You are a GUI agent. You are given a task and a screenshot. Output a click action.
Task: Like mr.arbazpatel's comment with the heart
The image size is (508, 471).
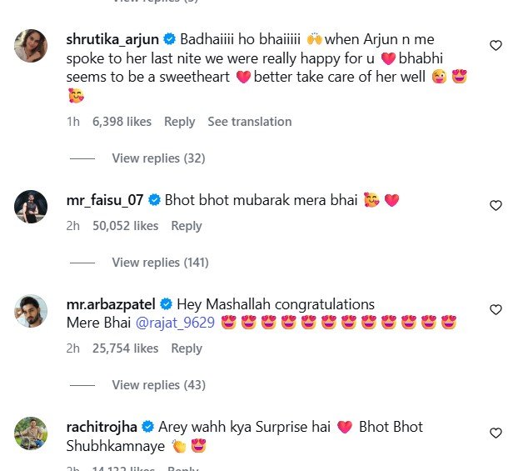[x=496, y=309]
